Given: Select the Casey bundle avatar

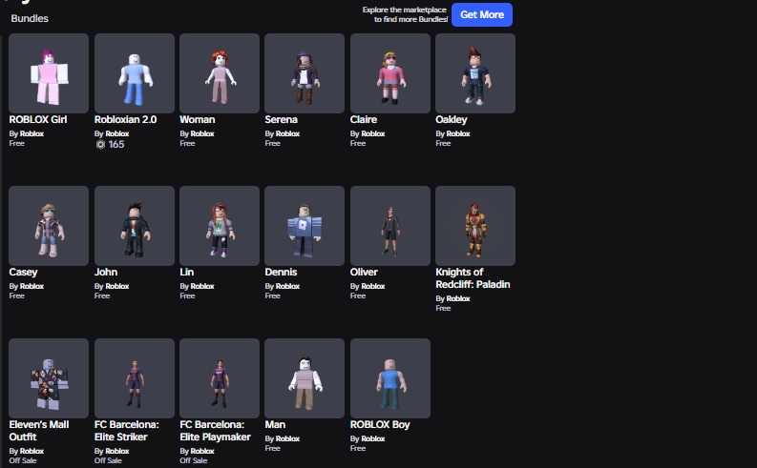Looking at the screenshot, I should pyautogui.click(x=49, y=226).
